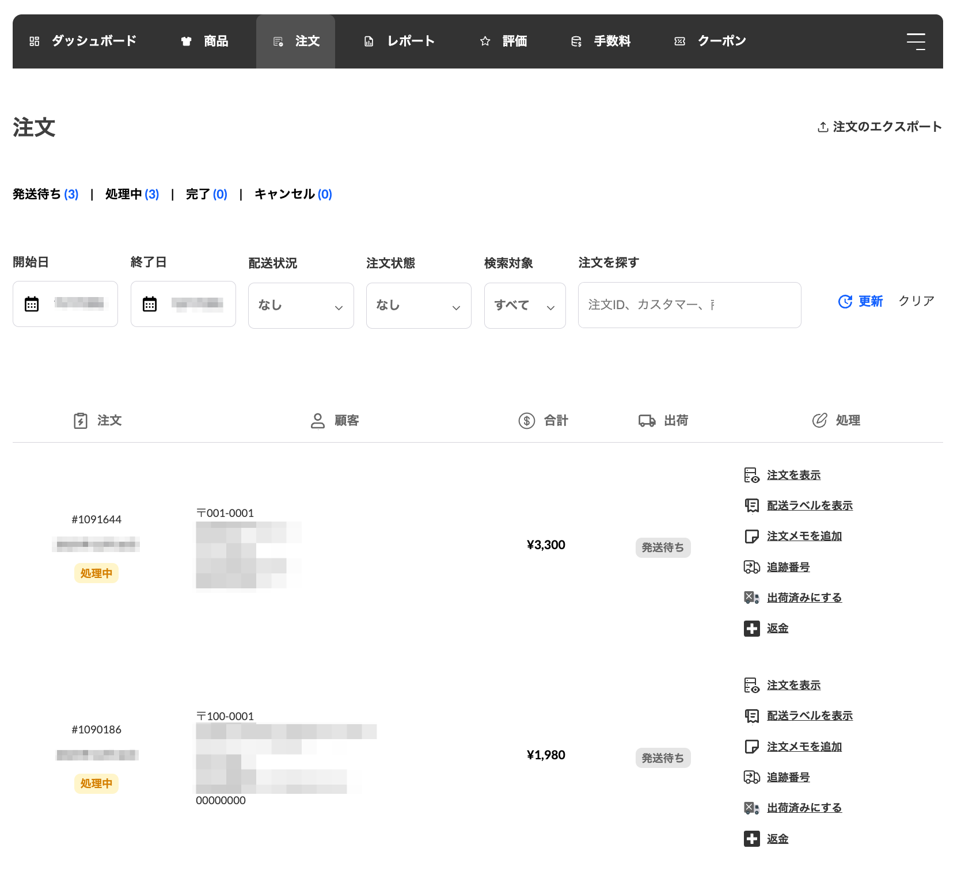
Task: Click the shipping label icon for order #1091644
Action: click(x=751, y=505)
